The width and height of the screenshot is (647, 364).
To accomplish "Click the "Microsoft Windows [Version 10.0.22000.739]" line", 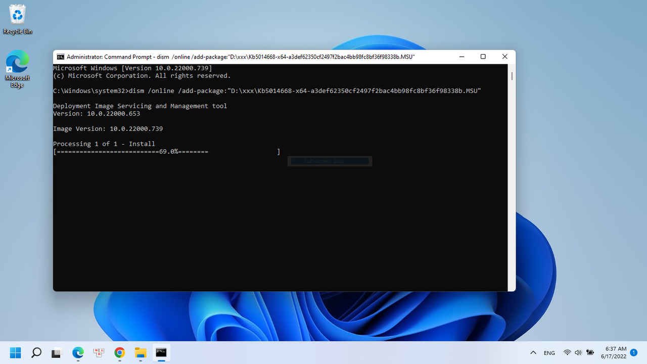I will [132, 68].
